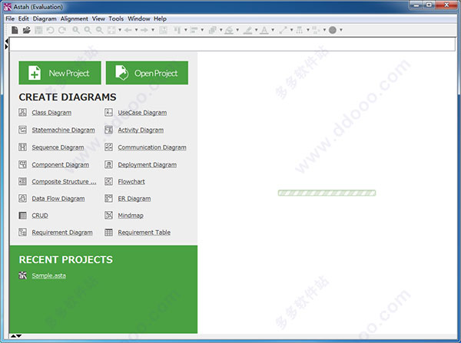
Task: Click the second magnifier zoom icon
Action: coord(88,30)
